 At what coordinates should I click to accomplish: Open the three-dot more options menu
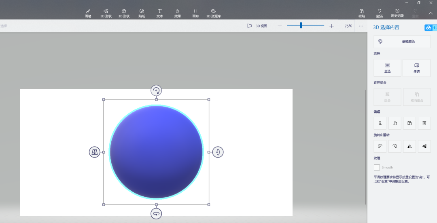(x=361, y=26)
